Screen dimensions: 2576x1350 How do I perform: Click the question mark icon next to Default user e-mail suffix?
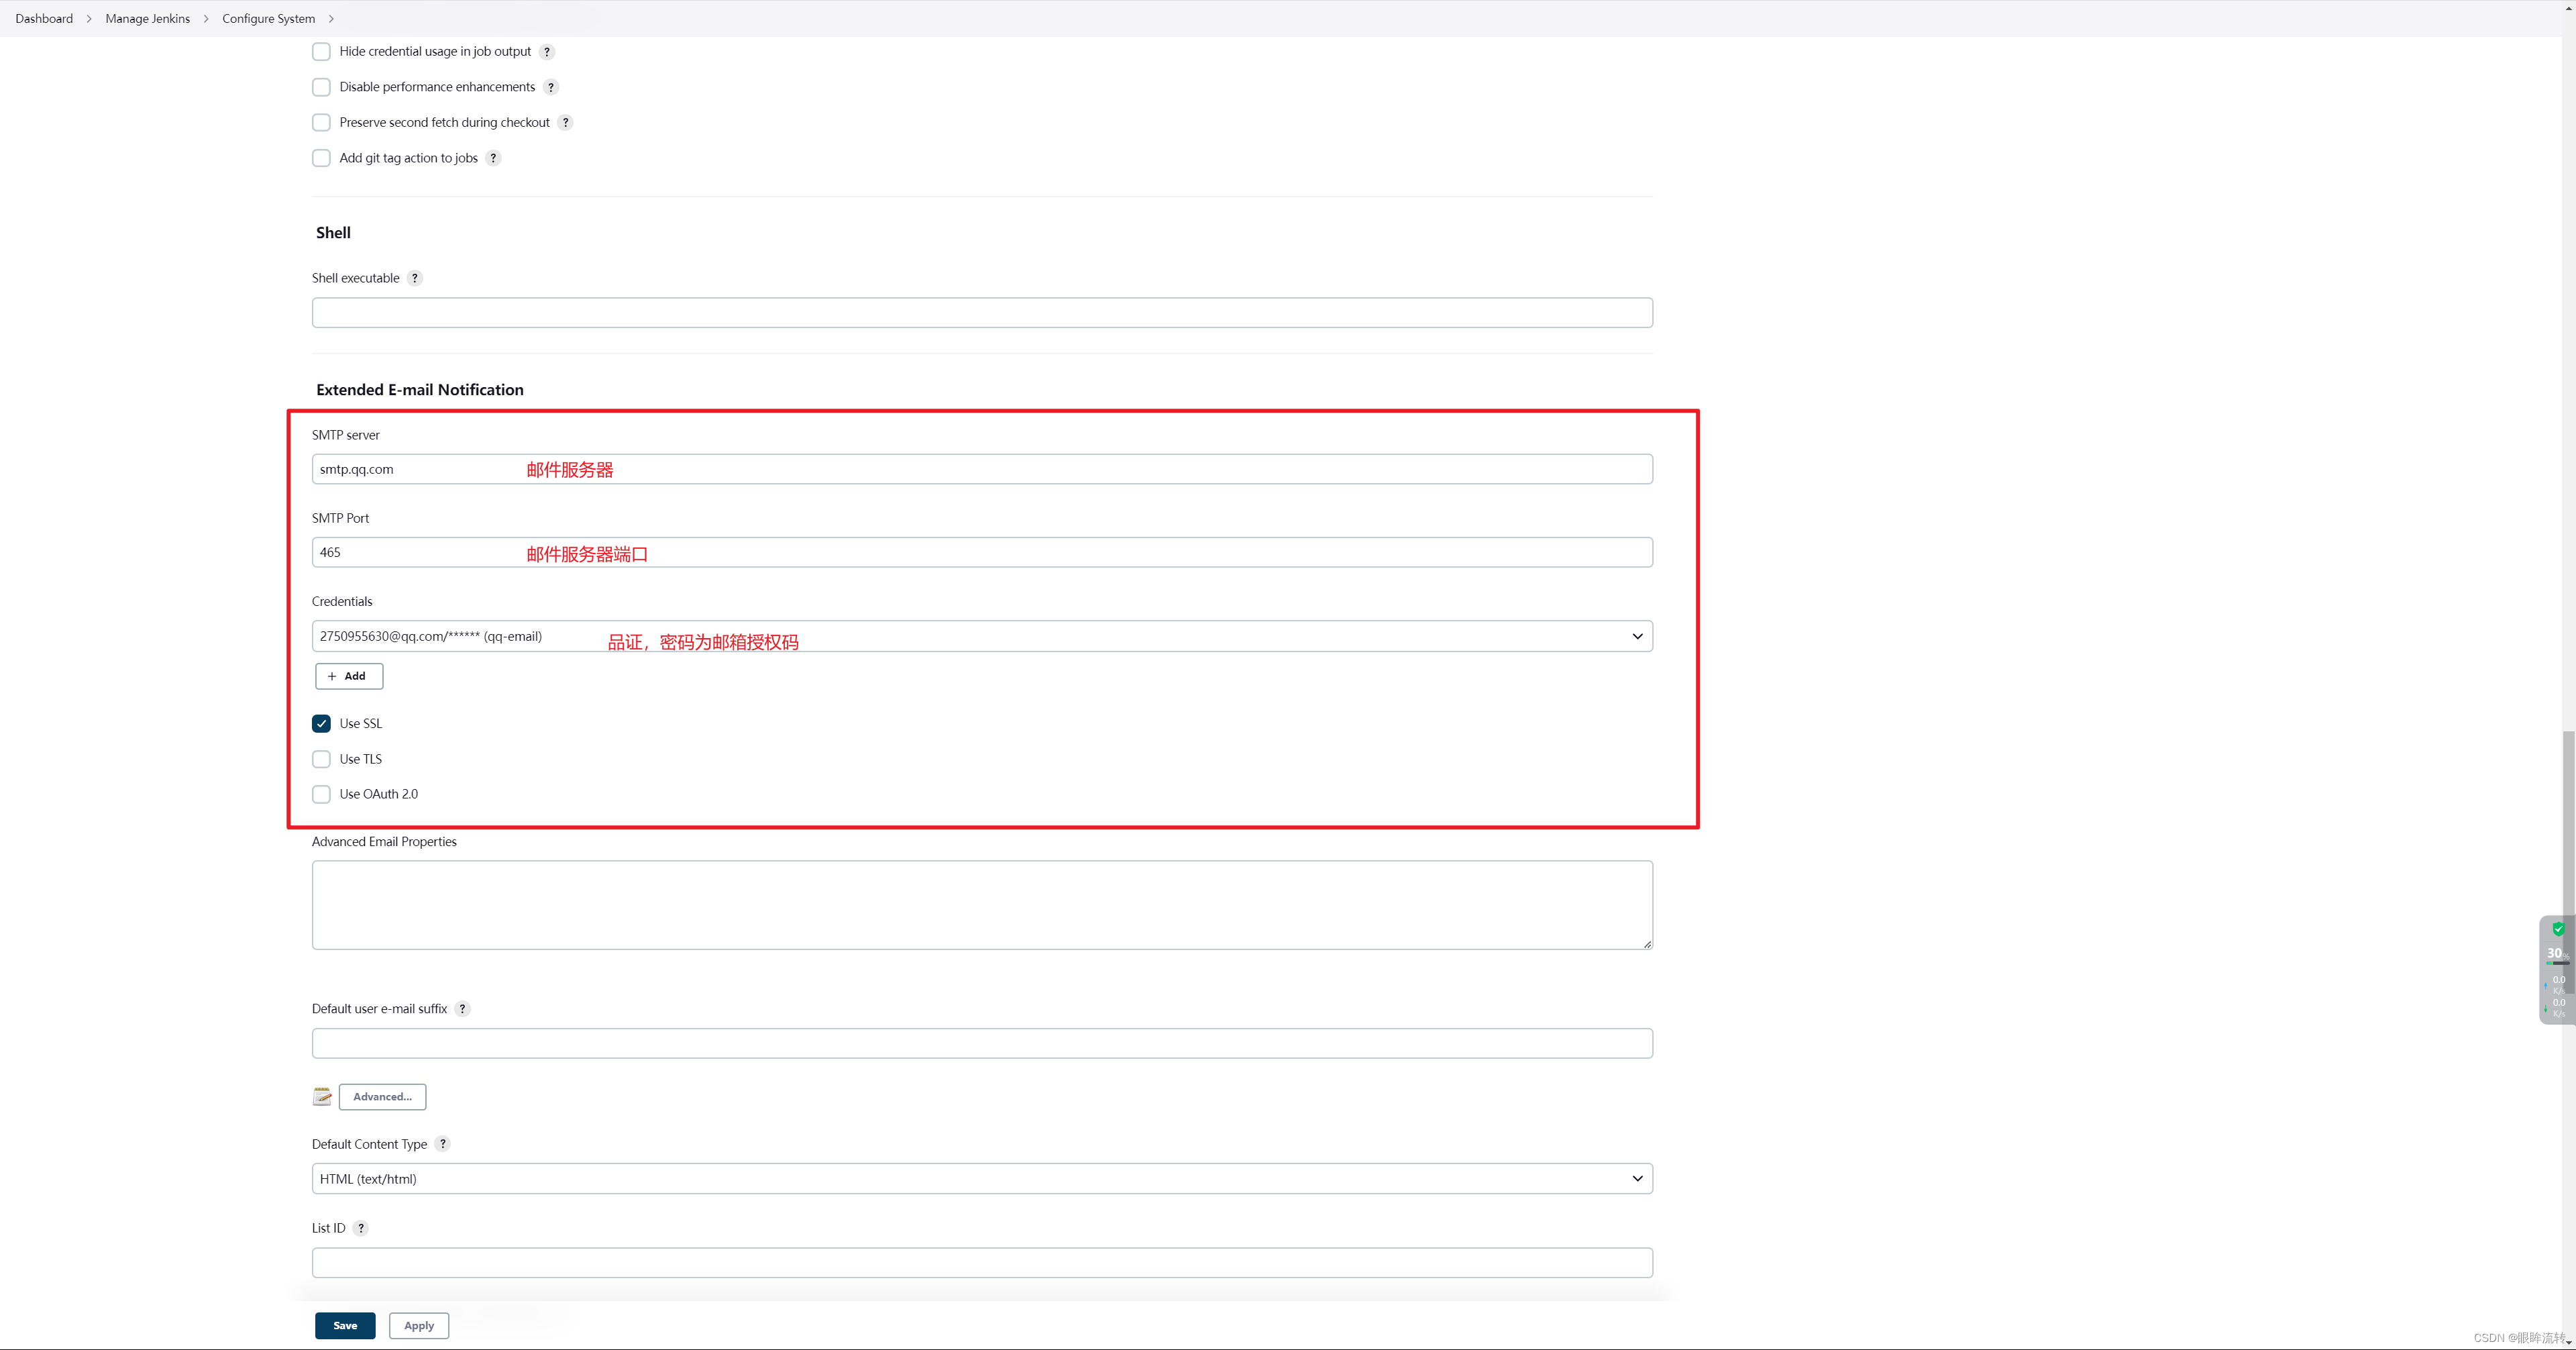pos(464,1007)
